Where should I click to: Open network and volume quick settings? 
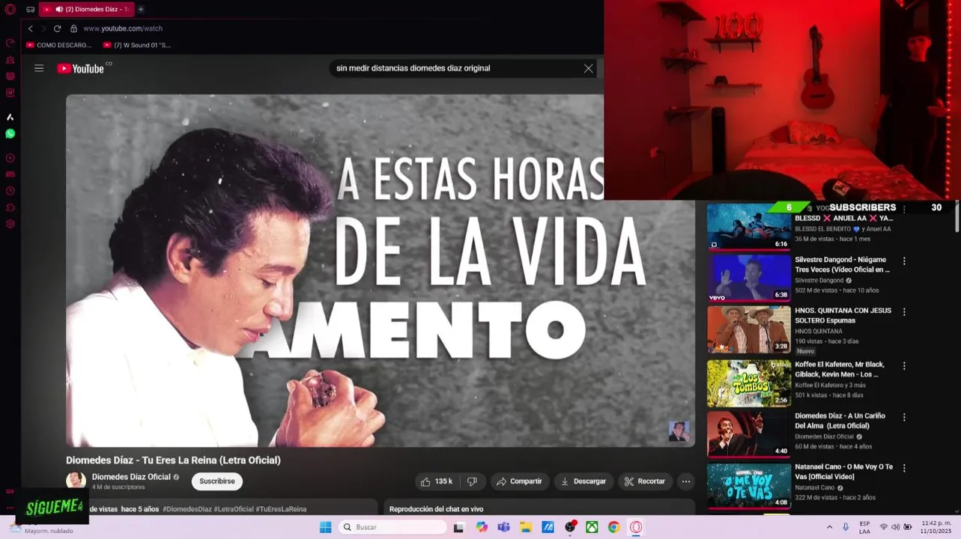(895, 527)
